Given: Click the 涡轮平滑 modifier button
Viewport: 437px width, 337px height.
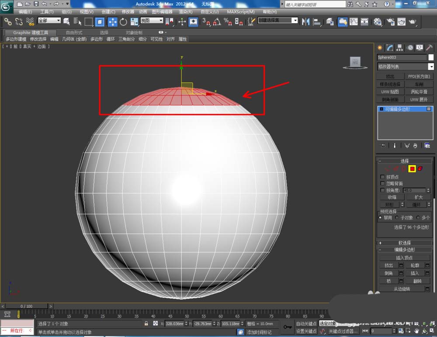Looking at the screenshot, I should pos(419,92).
